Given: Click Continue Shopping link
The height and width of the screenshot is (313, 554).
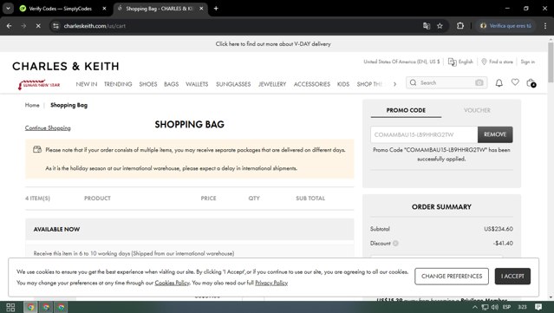Looking at the screenshot, I should pos(48,127).
